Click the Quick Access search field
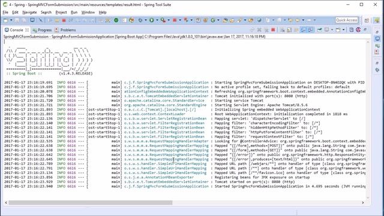 pos(347,20)
